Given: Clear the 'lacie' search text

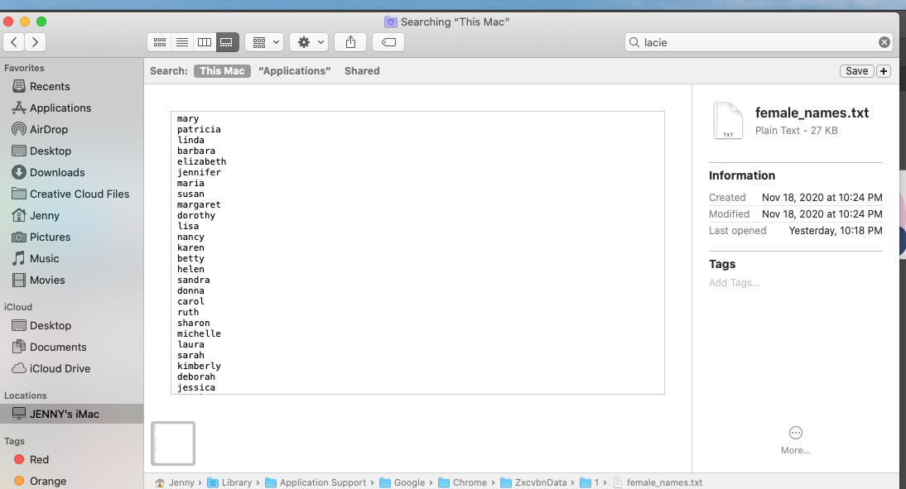Looking at the screenshot, I should [884, 41].
